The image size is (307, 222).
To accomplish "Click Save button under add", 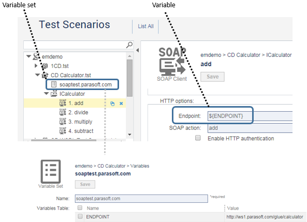I will 212,77.
